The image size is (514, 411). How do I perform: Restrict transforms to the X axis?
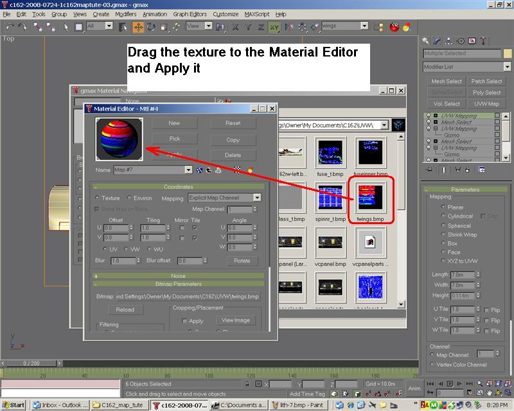[x=235, y=27]
